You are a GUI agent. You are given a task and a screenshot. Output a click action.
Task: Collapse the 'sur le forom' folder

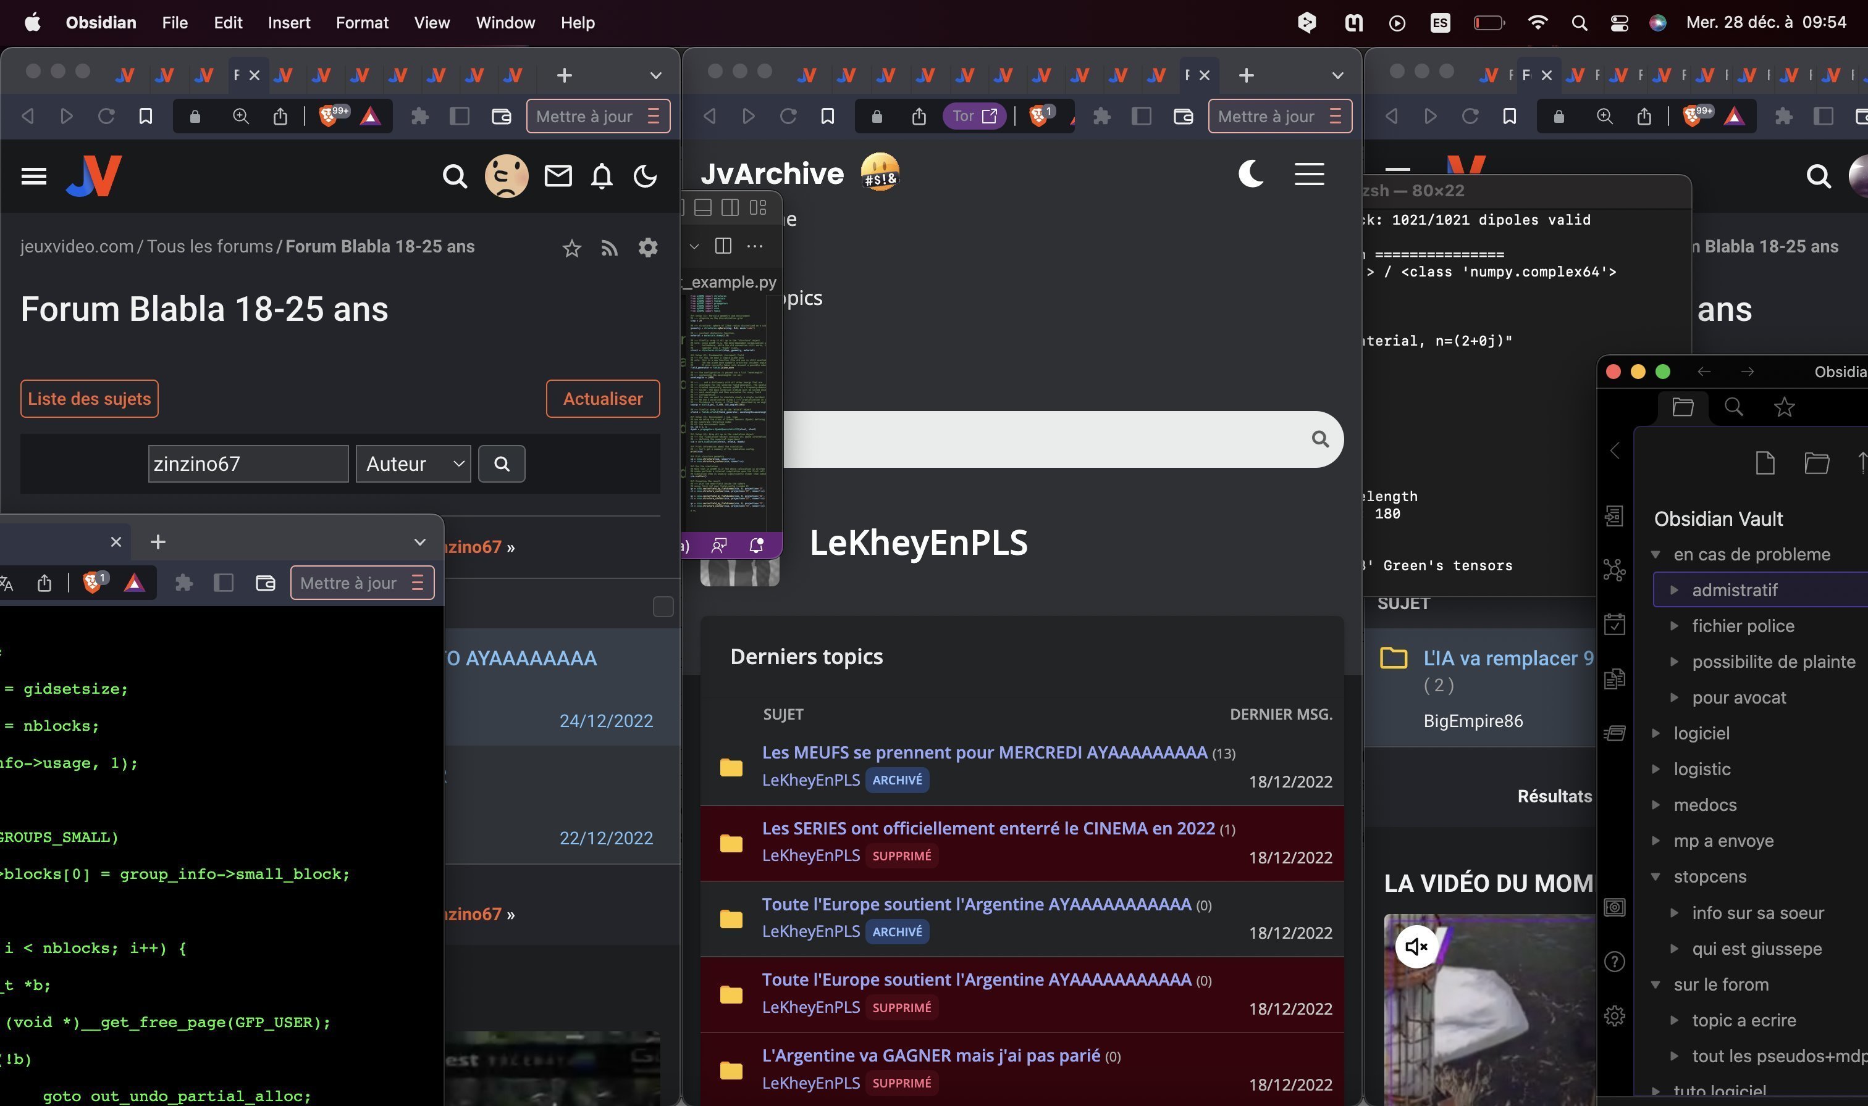point(1656,984)
